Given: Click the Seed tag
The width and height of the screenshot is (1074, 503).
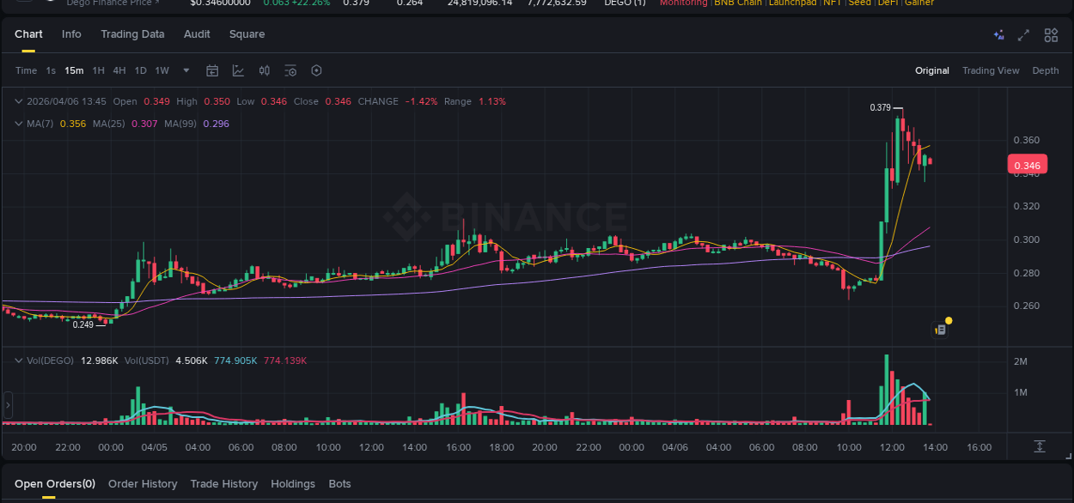Looking at the screenshot, I should 859,3.
